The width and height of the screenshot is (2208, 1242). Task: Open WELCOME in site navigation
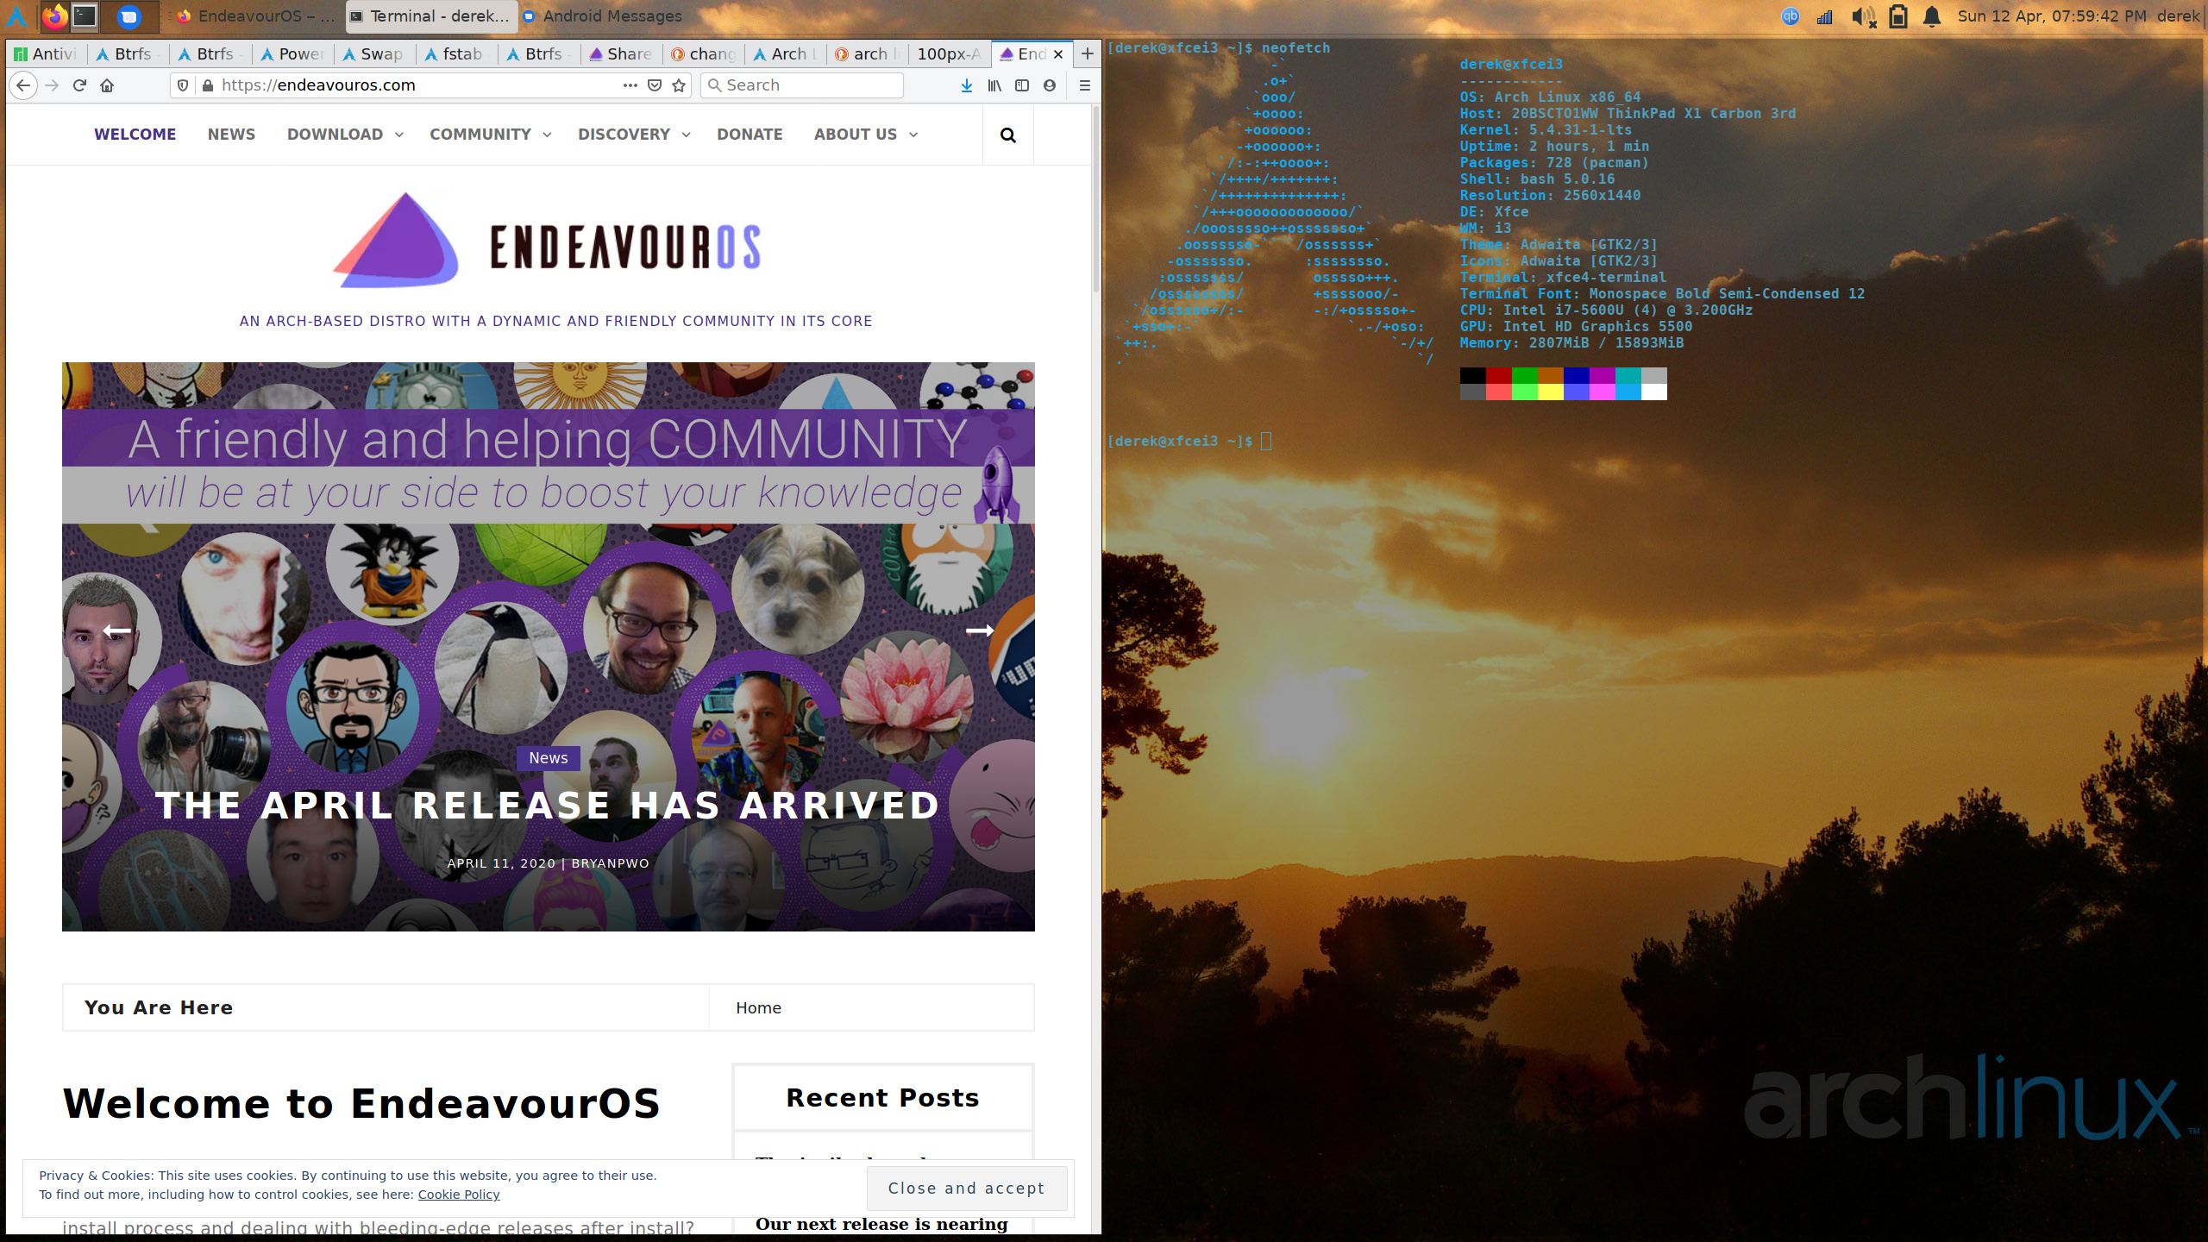135,135
